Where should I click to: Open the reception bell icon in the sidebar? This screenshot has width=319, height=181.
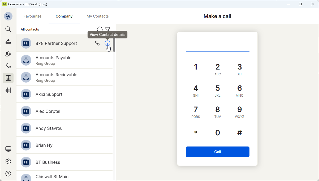[8, 41]
